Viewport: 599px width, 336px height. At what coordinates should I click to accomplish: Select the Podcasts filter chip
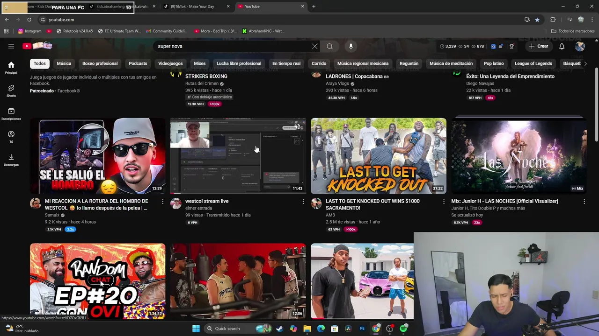[138, 63]
